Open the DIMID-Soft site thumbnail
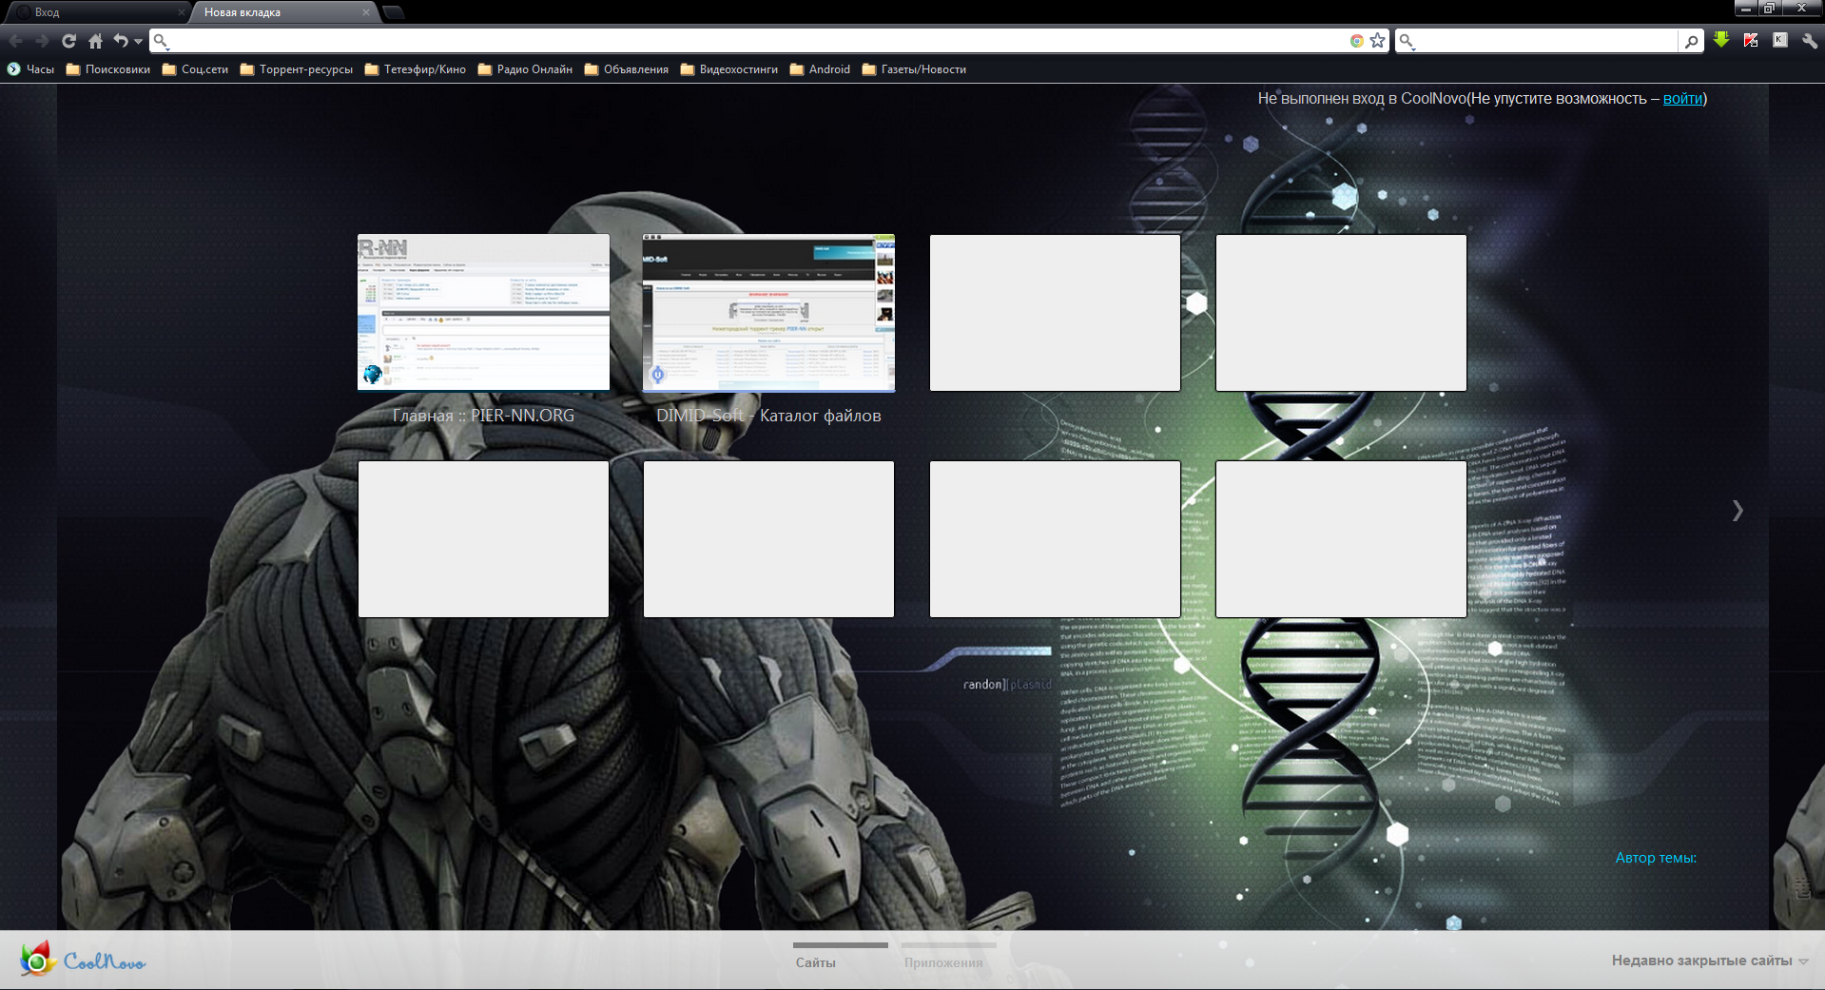 coord(768,312)
